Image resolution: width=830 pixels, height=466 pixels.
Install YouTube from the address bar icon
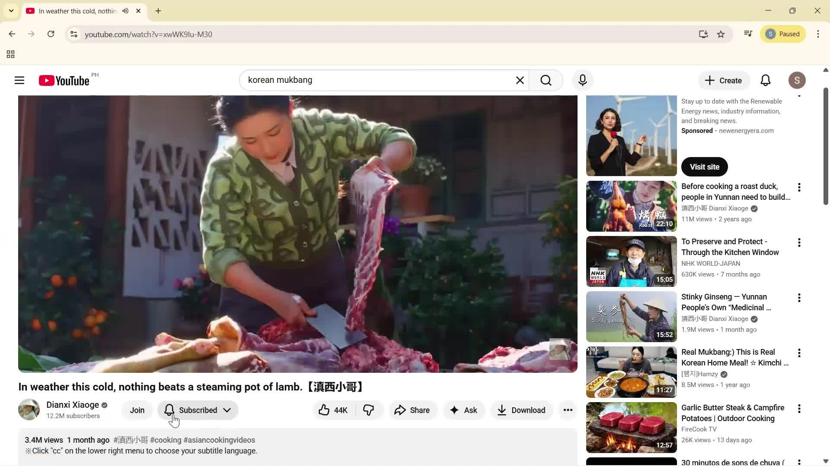704,34
